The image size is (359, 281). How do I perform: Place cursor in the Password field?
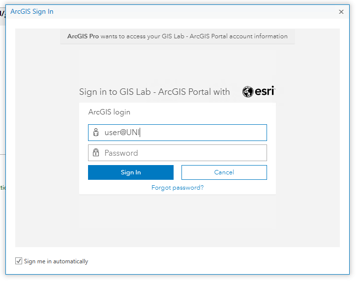pyautogui.click(x=178, y=153)
